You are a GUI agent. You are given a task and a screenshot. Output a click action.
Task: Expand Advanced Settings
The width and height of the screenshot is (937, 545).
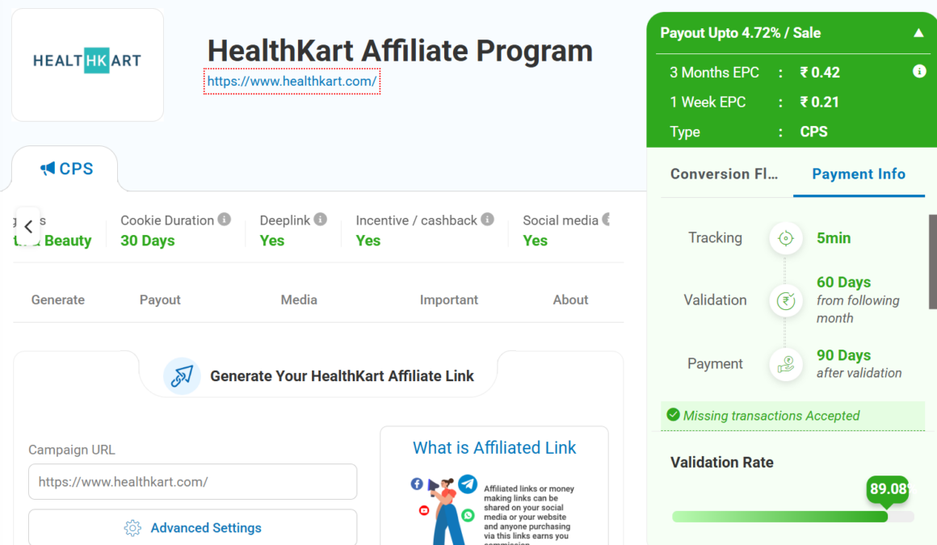tap(192, 528)
